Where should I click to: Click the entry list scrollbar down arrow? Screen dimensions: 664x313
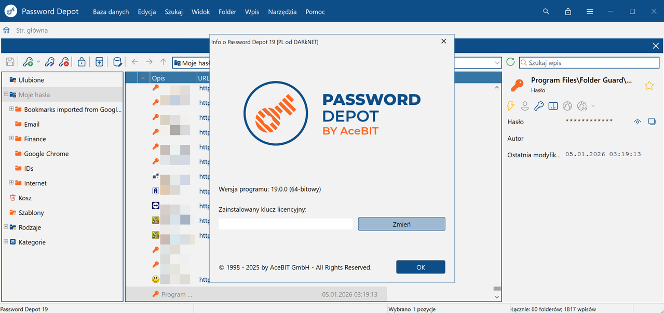point(497,297)
